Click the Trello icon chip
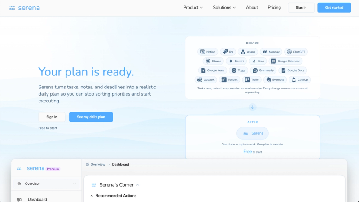Image resolution: width=359 pixels, height=202 pixels. [x=252, y=80]
